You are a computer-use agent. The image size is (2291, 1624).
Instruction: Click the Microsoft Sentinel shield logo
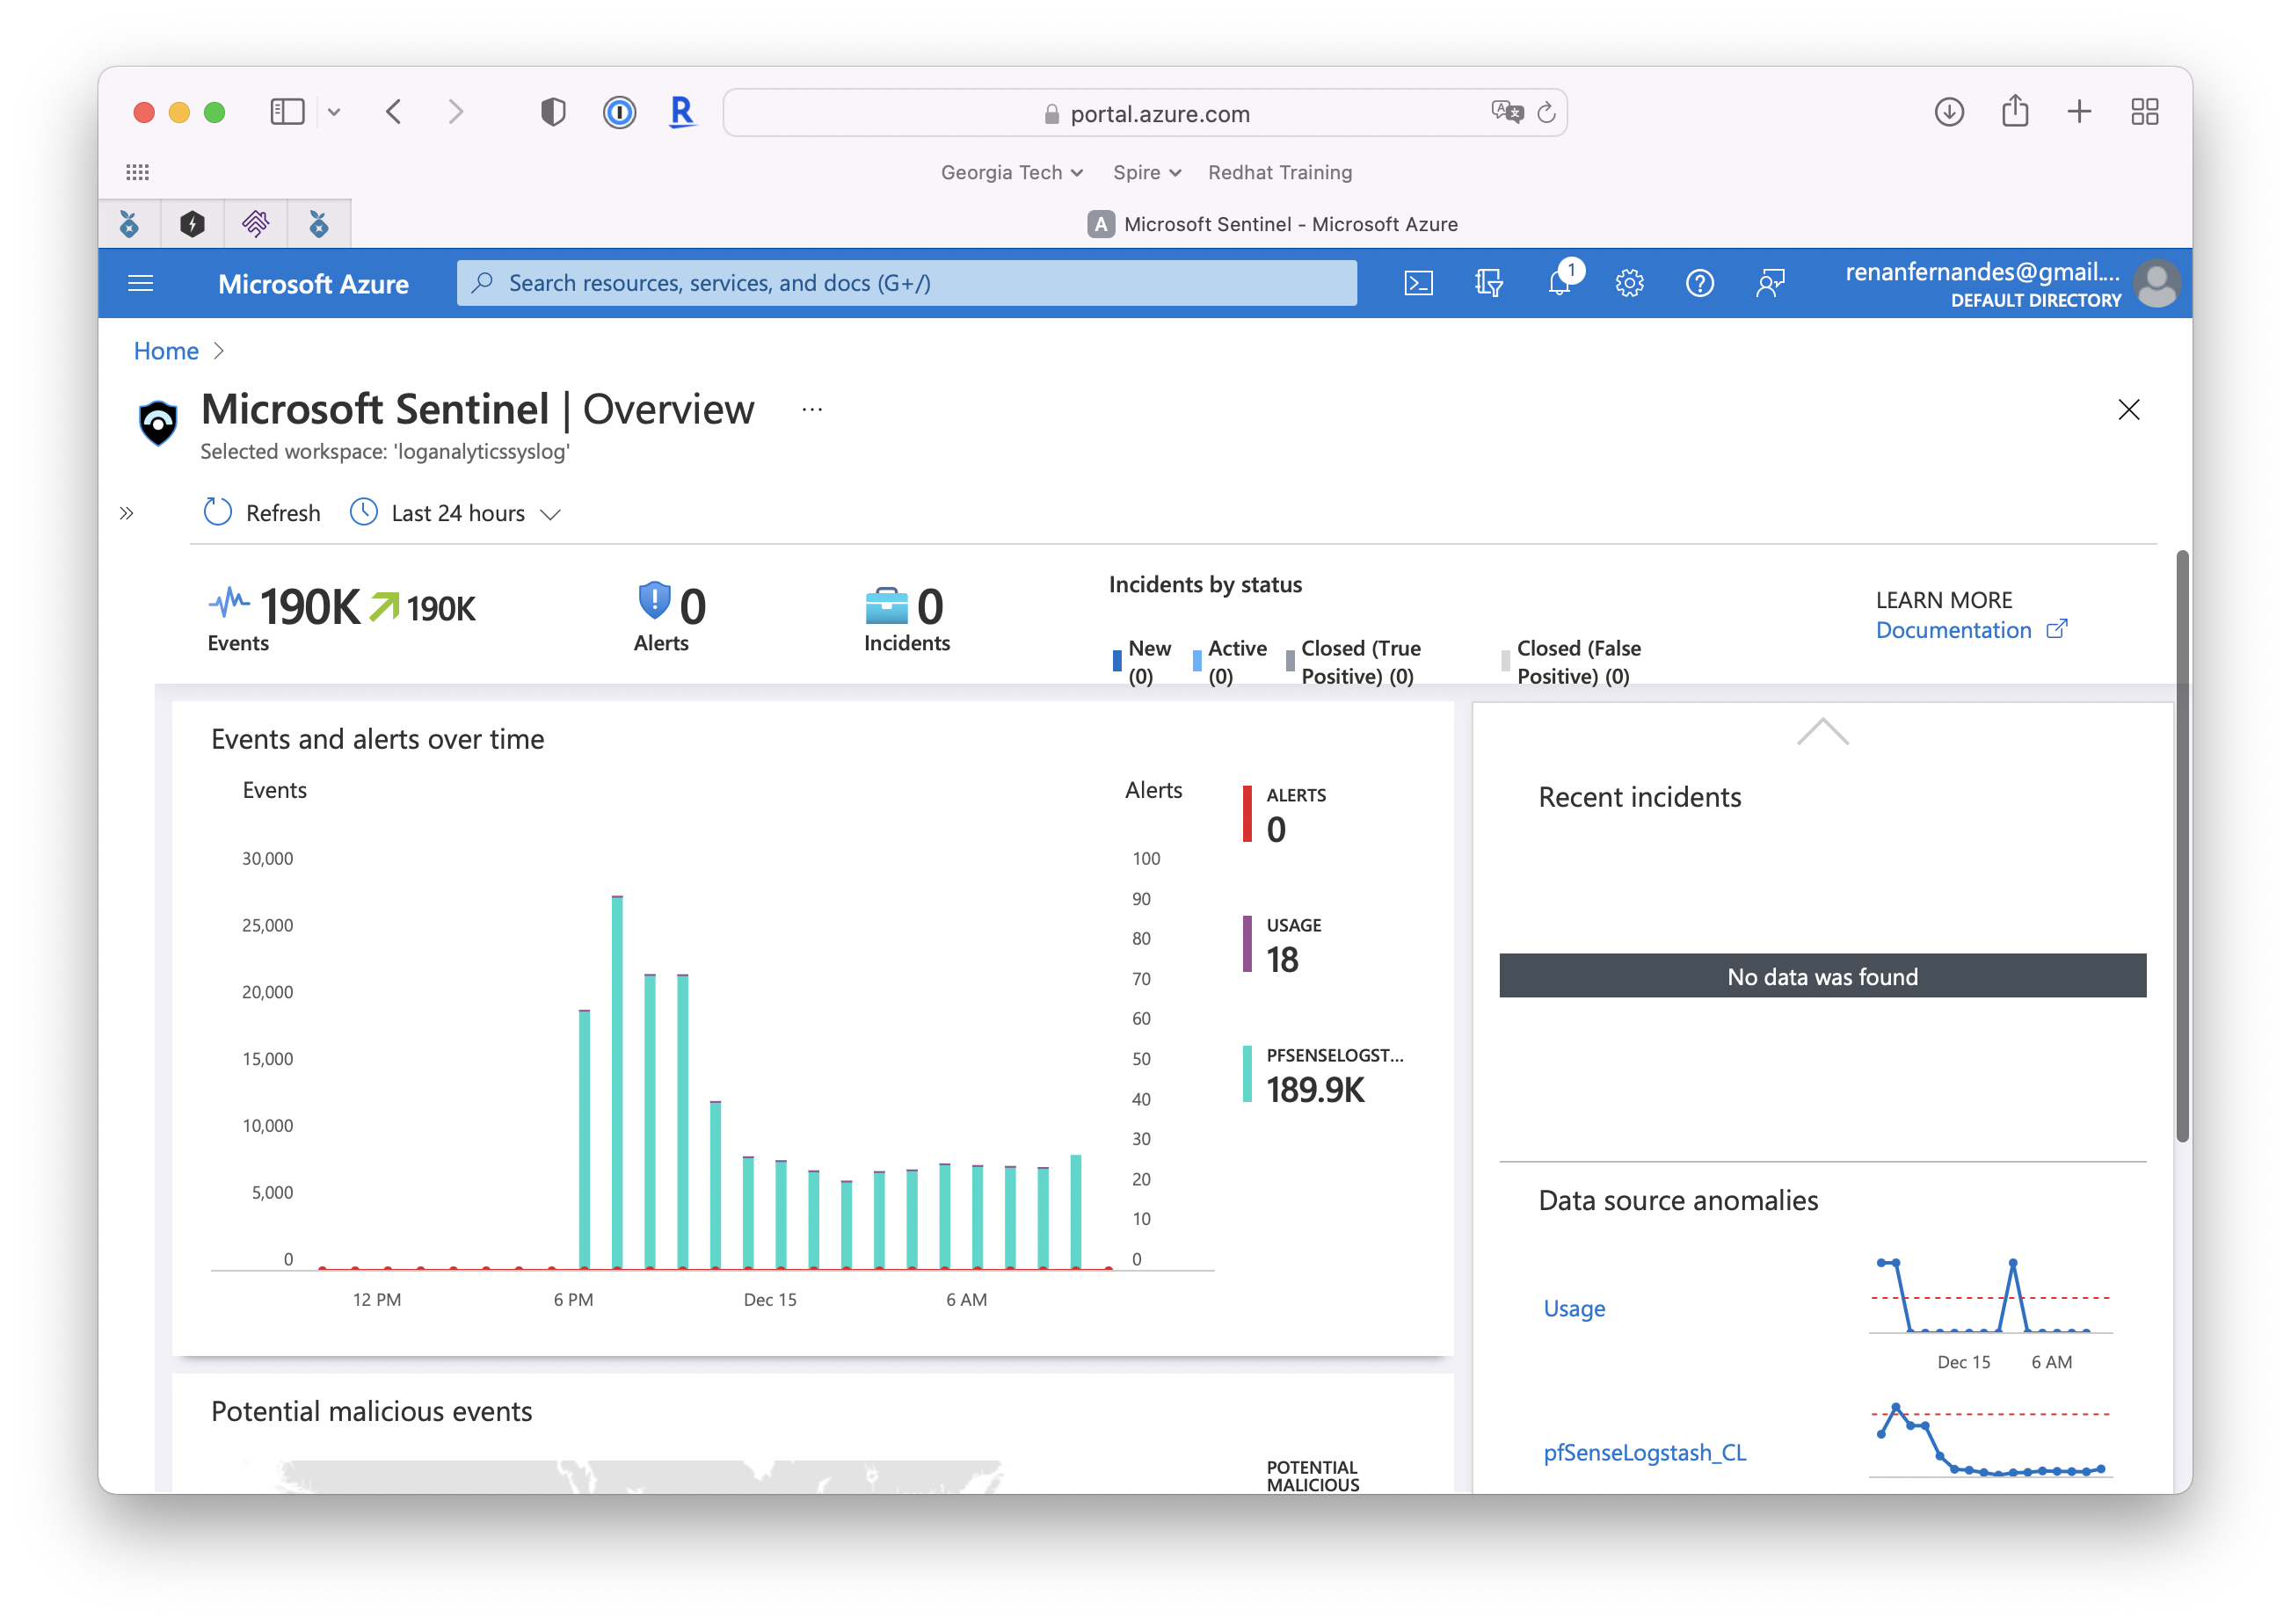coord(158,422)
